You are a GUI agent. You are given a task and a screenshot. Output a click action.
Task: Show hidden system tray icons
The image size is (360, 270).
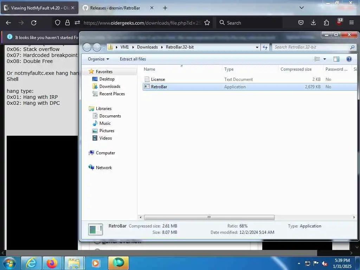pos(299,263)
